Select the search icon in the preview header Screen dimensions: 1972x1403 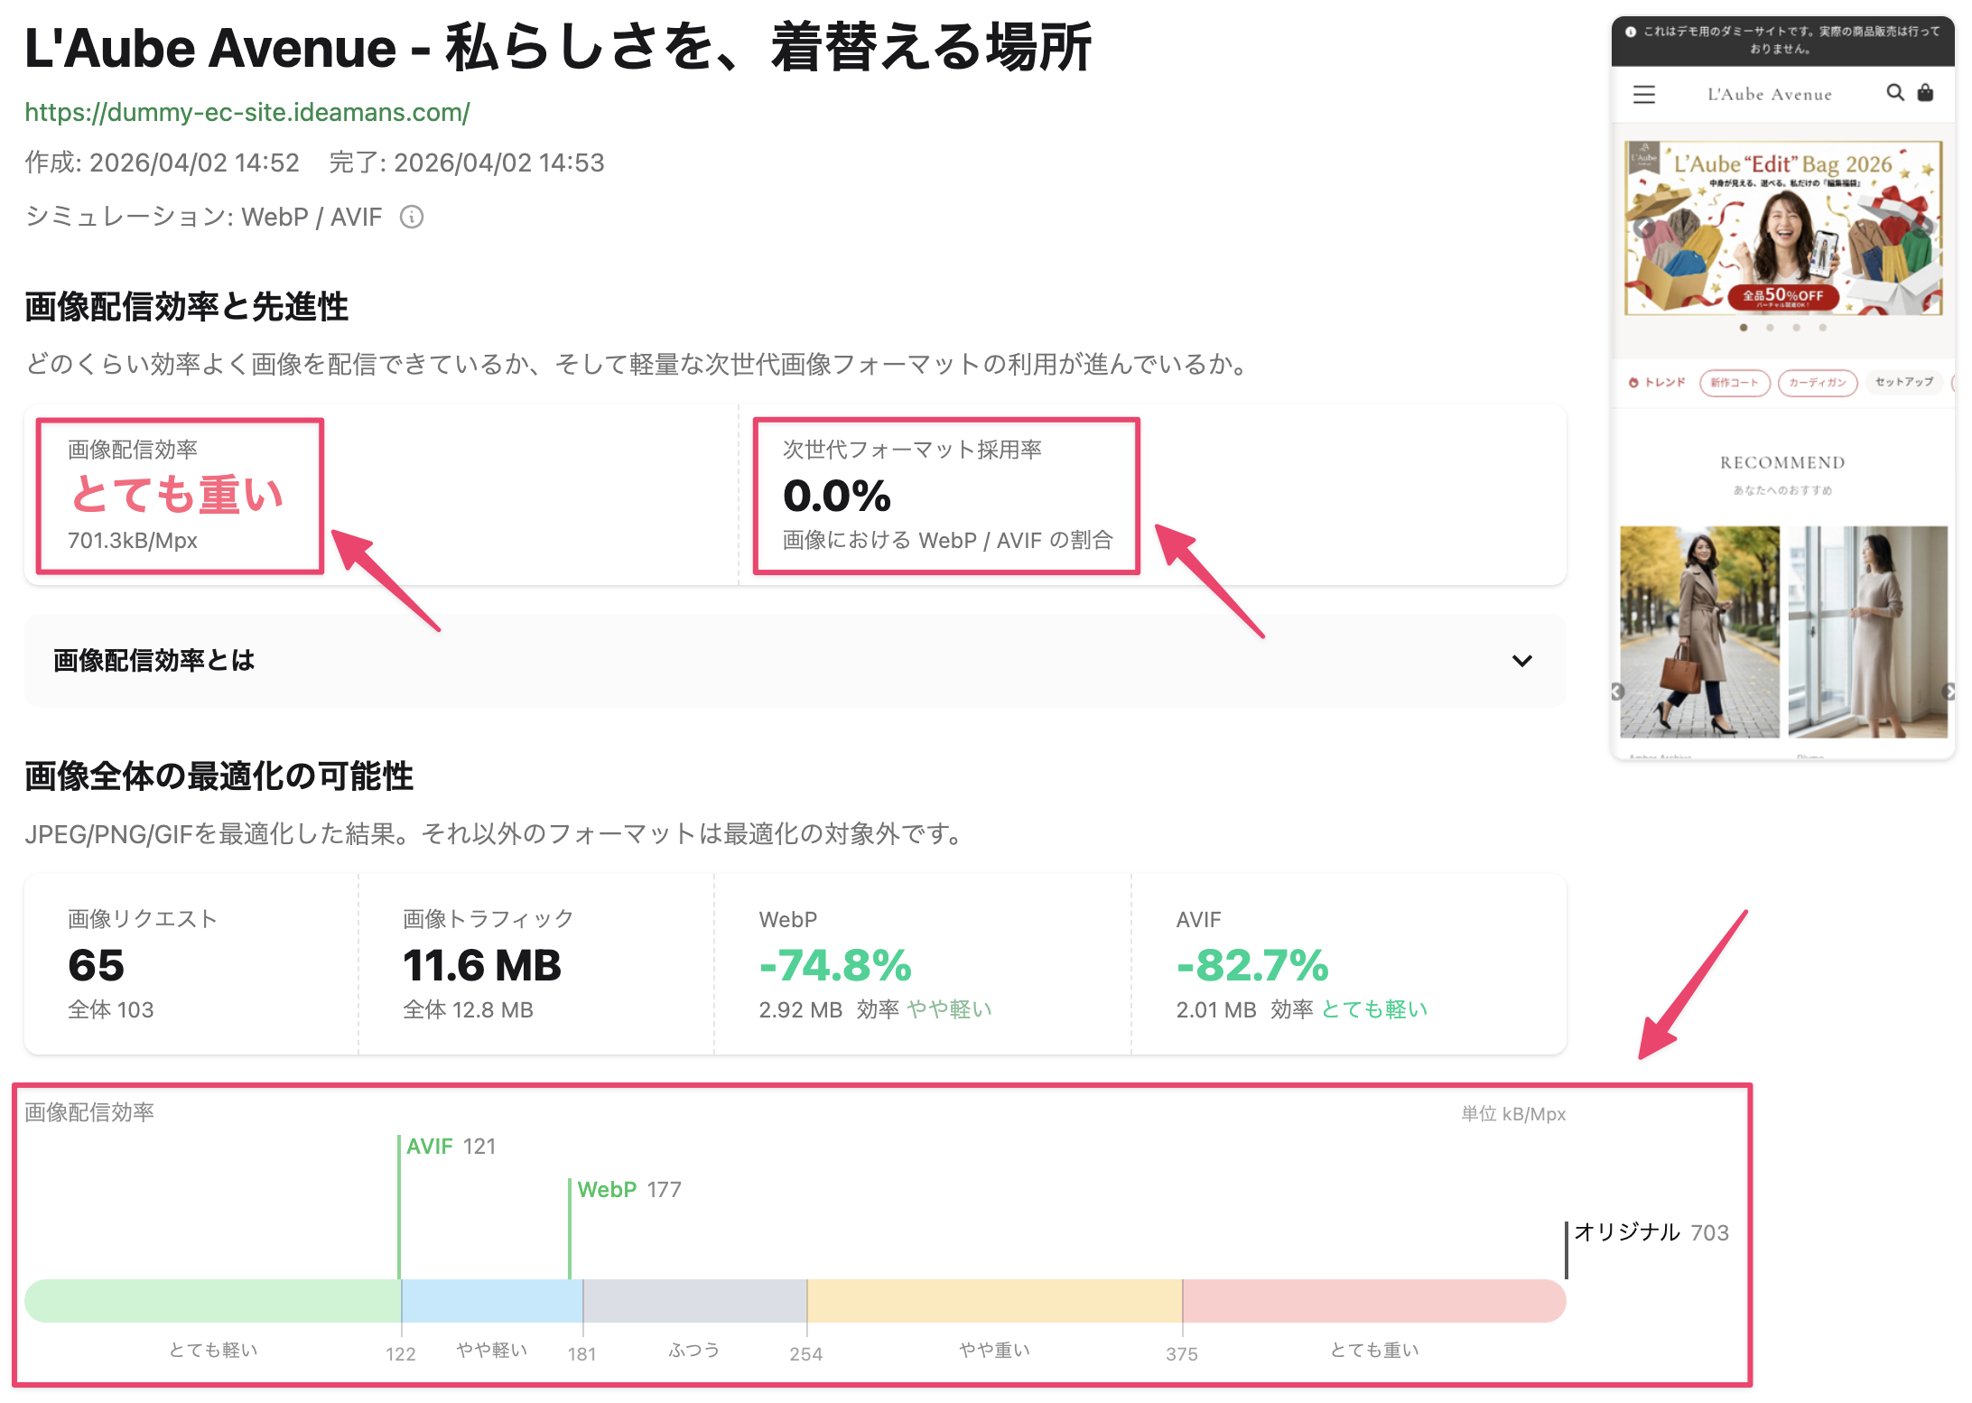1894,94
